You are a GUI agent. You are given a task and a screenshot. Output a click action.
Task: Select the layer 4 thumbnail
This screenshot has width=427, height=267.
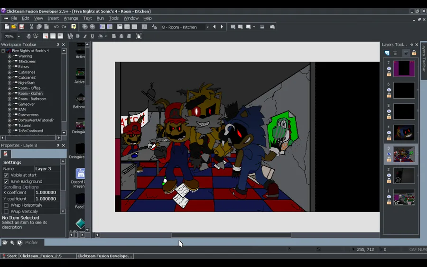tap(404, 133)
